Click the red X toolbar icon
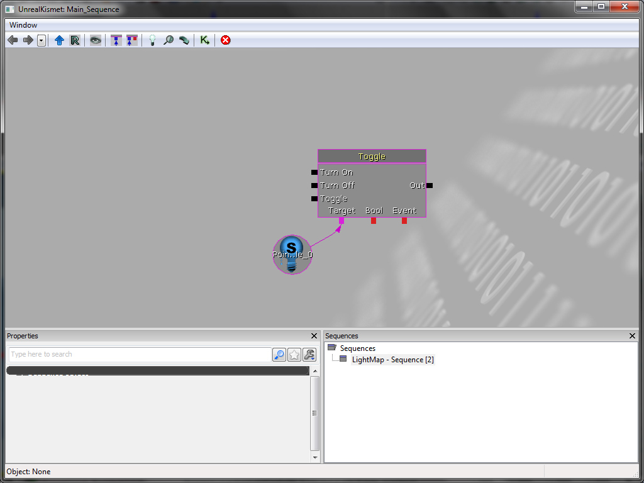Viewport: 644px width, 483px height. point(225,40)
